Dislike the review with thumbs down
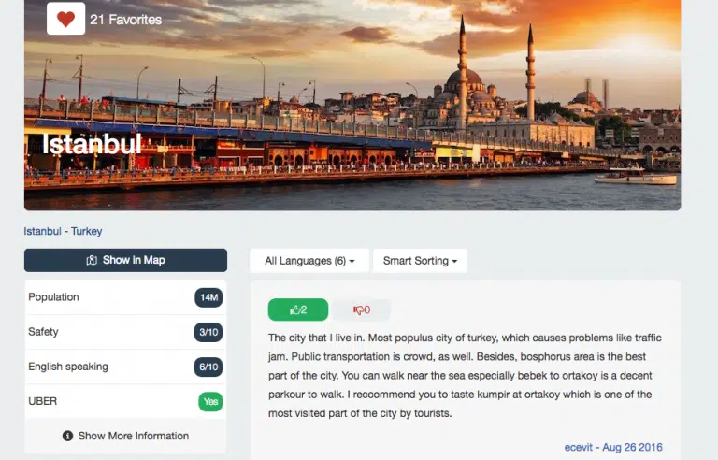 (361, 309)
